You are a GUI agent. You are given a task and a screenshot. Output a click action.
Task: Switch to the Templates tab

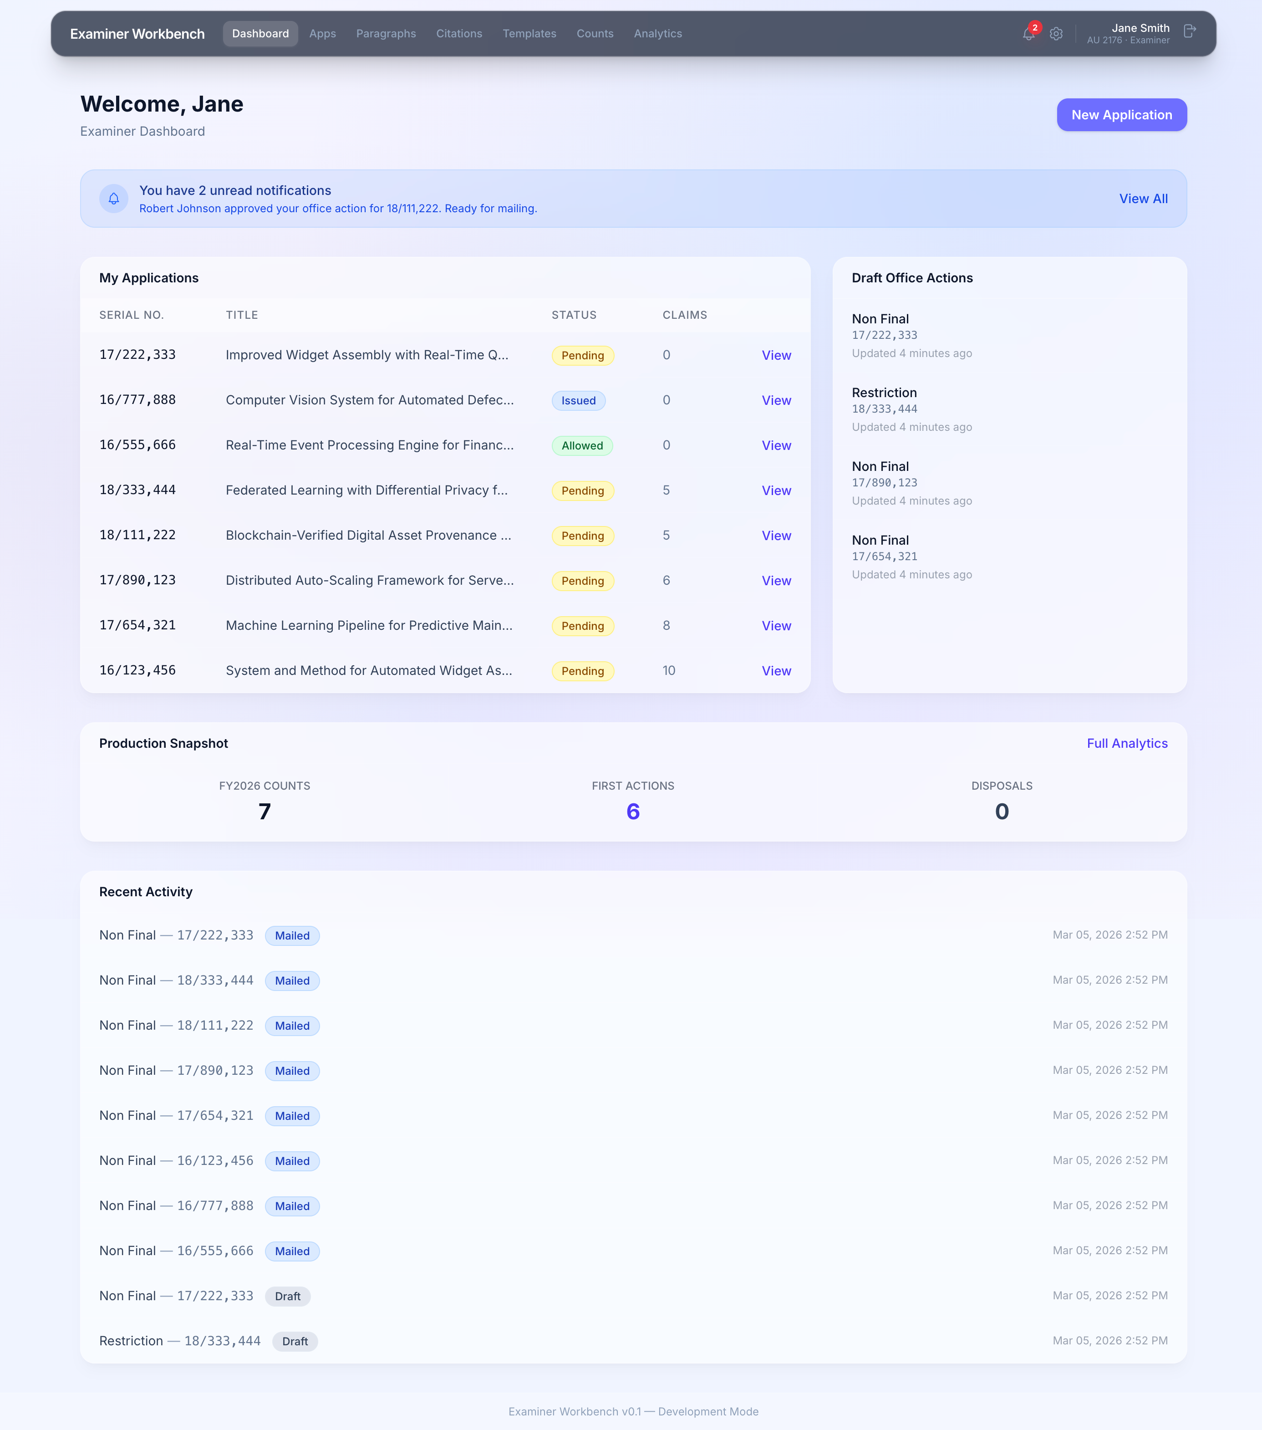click(x=529, y=33)
